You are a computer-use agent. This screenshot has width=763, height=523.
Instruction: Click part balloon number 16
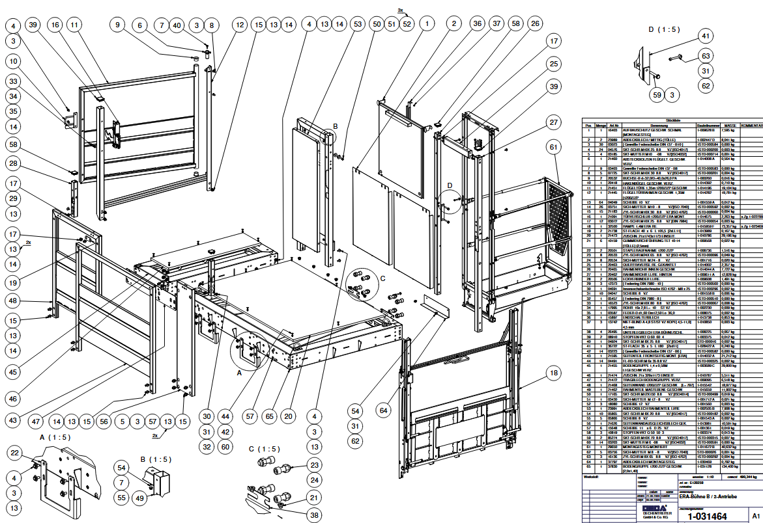click(55, 25)
